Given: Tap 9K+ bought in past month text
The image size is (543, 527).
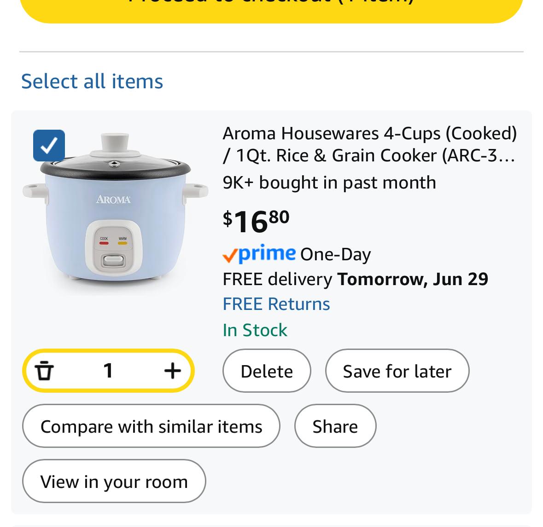Looking at the screenshot, I should 329,183.
